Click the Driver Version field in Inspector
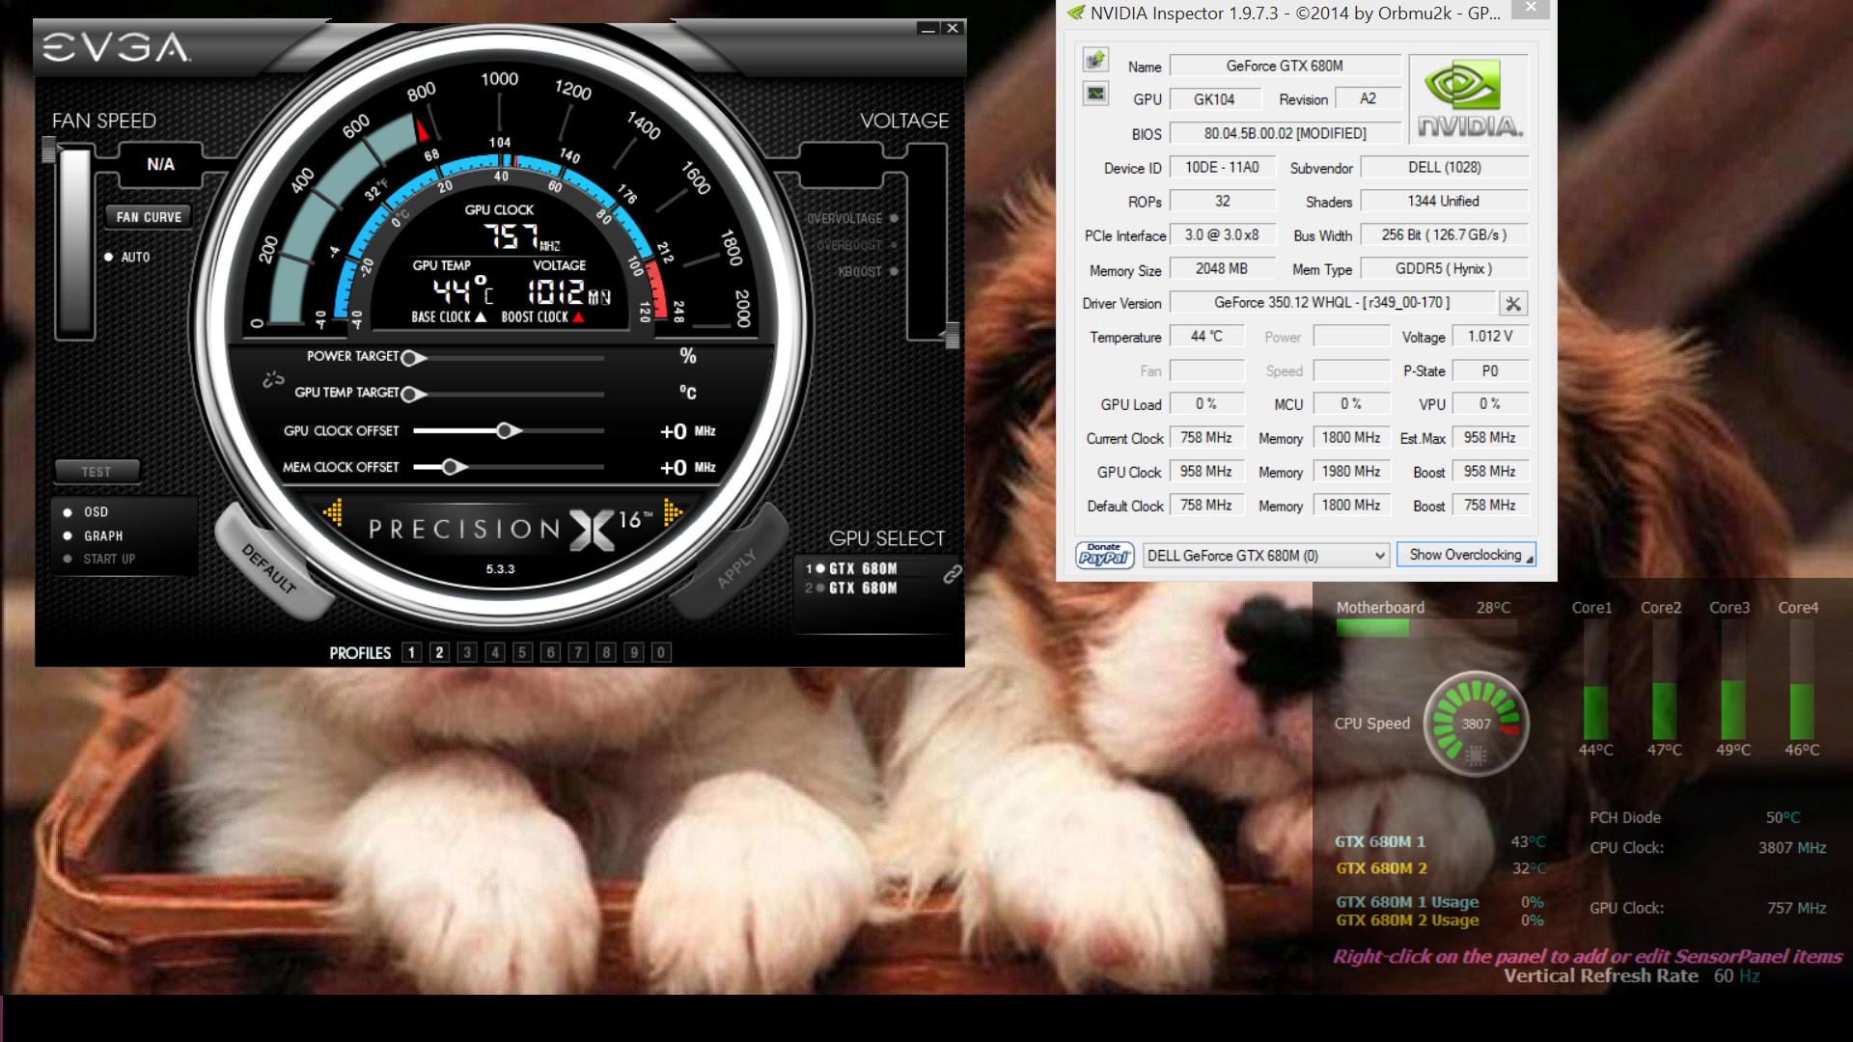The height and width of the screenshot is (1042, 1853). pyautogui.click(x=1332, y=303)
